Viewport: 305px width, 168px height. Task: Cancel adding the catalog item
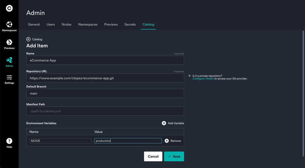(153, 156)
